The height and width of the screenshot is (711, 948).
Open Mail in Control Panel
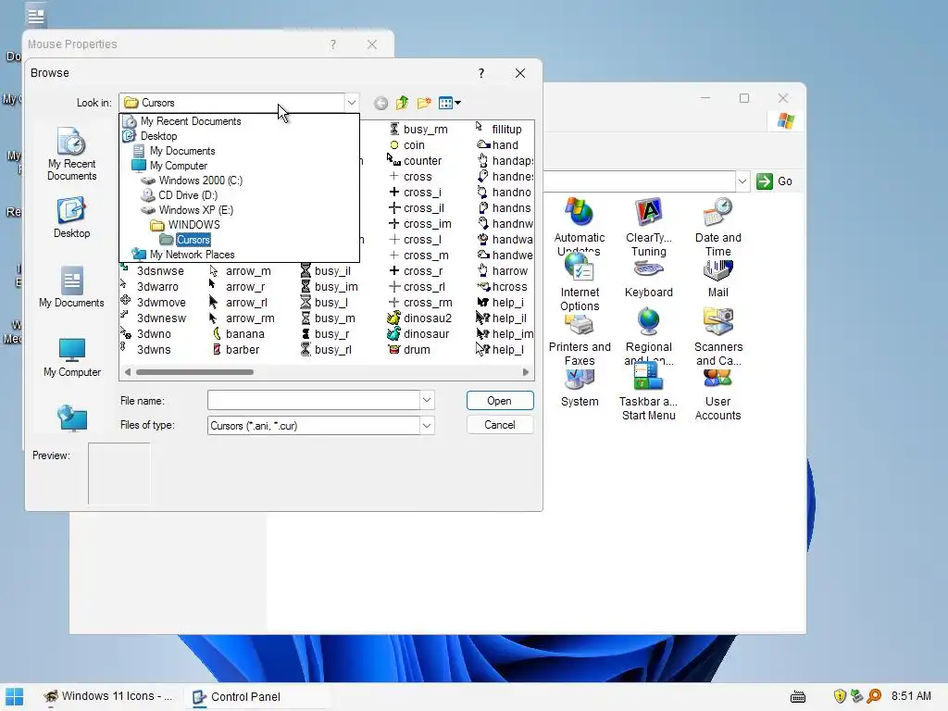point(717,280)
